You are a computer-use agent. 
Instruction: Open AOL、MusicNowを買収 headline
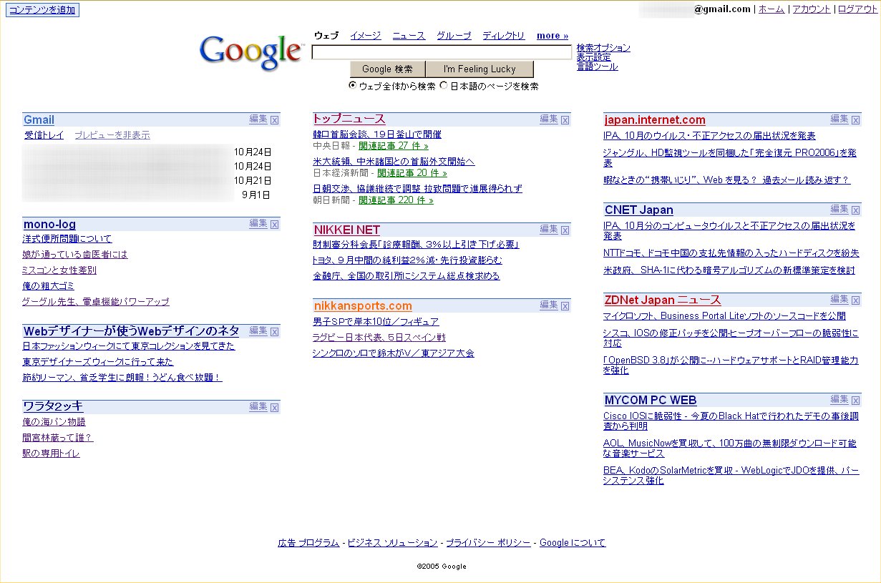[730, 449]
